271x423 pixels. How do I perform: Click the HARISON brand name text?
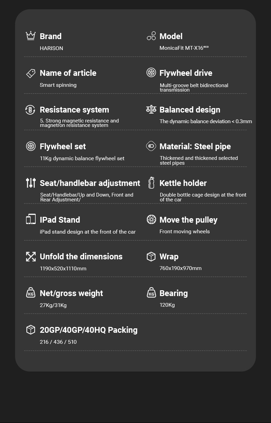(51, 48)
